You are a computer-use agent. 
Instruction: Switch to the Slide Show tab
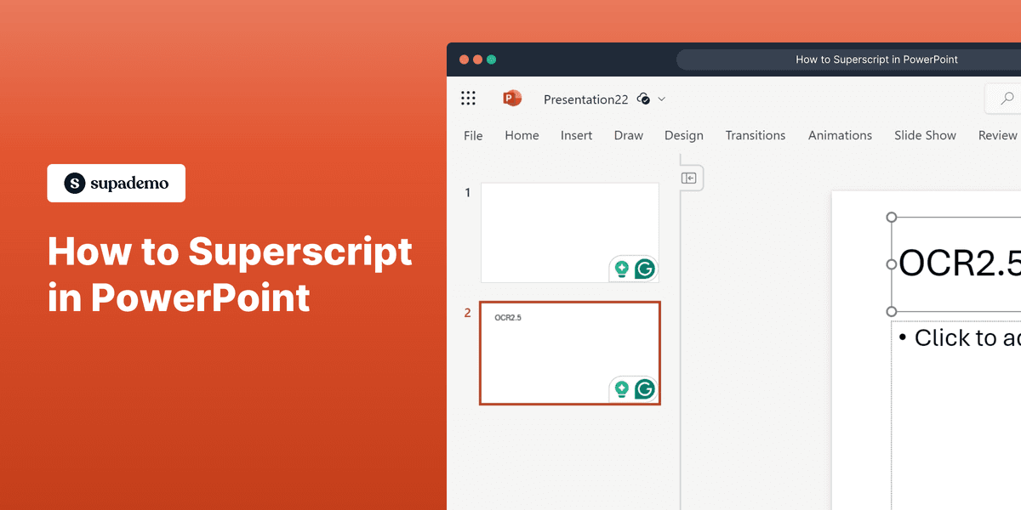(925, 135)
